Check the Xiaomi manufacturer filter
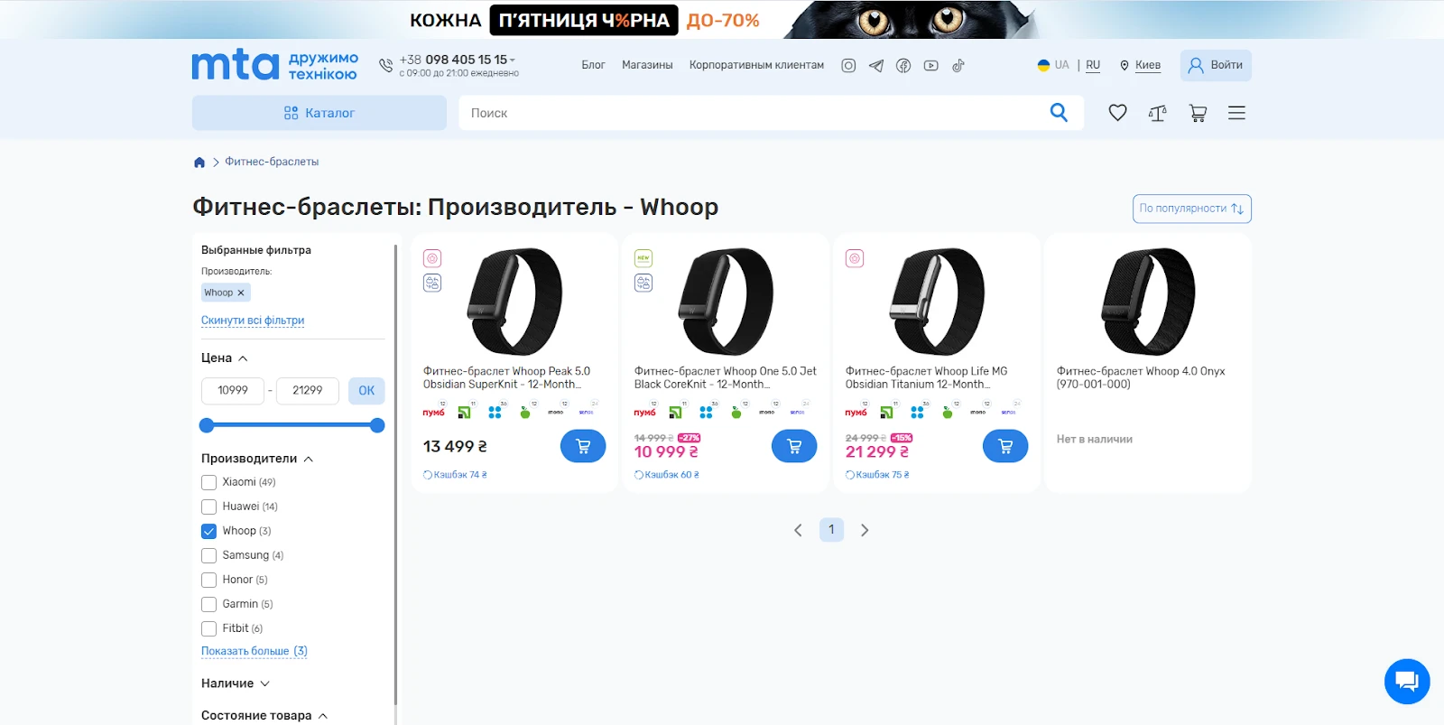Viewport: 1444px width, 725px height. click(x=208, y=482)
